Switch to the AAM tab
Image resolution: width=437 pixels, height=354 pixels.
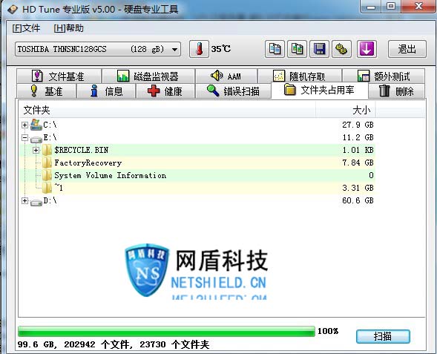click(x=226, y=76)
